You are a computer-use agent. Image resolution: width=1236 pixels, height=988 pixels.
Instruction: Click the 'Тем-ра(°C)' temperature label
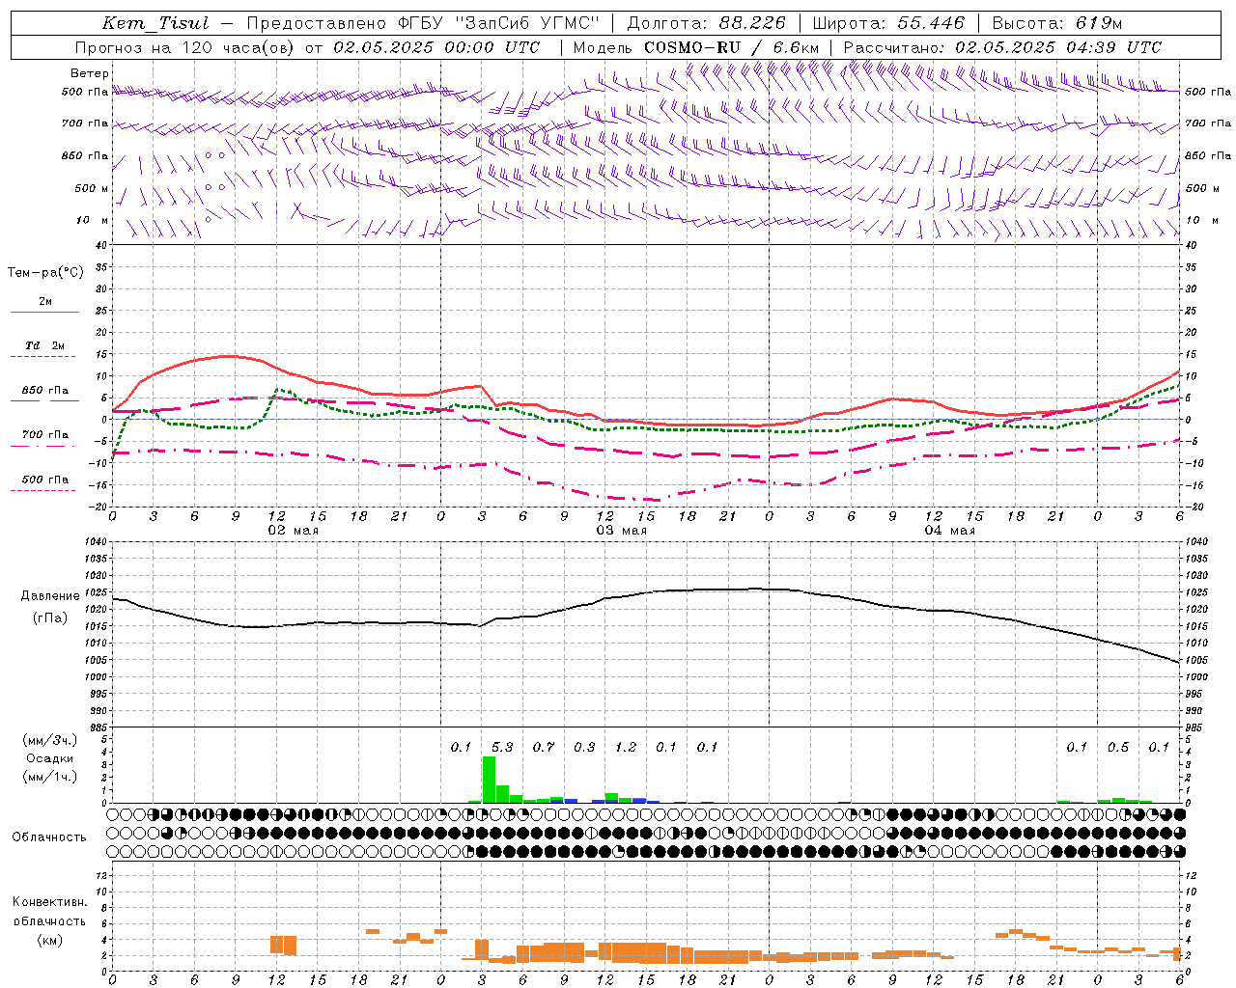coord(45,273)
